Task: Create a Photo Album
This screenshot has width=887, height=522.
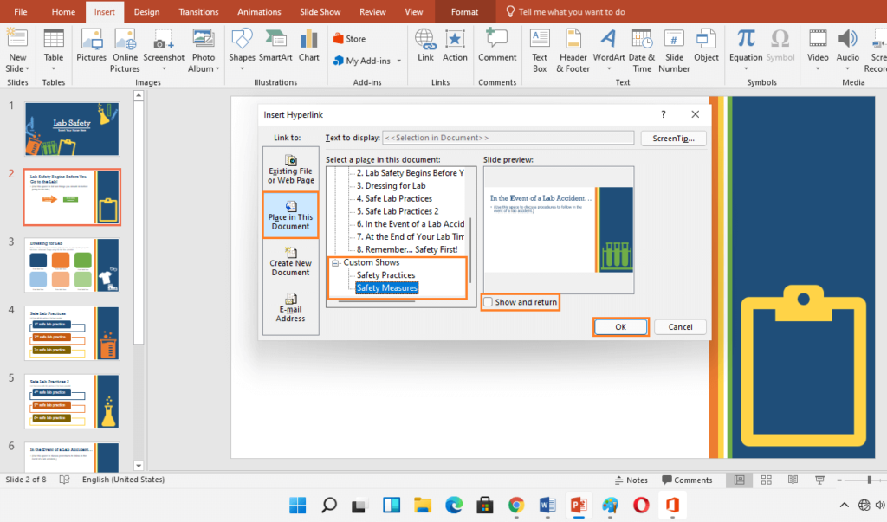Action: tap(203, 51)
